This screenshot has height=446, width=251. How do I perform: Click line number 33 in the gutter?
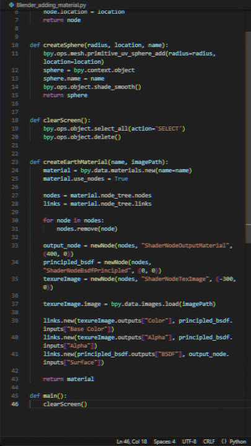tap(15, 245)
